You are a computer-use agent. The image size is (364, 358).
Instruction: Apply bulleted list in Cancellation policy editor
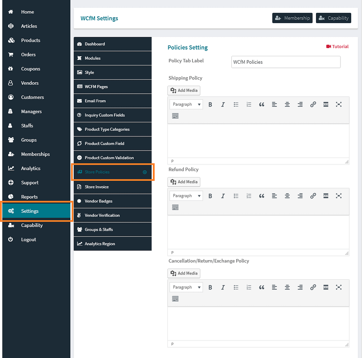tap(236, 287)
